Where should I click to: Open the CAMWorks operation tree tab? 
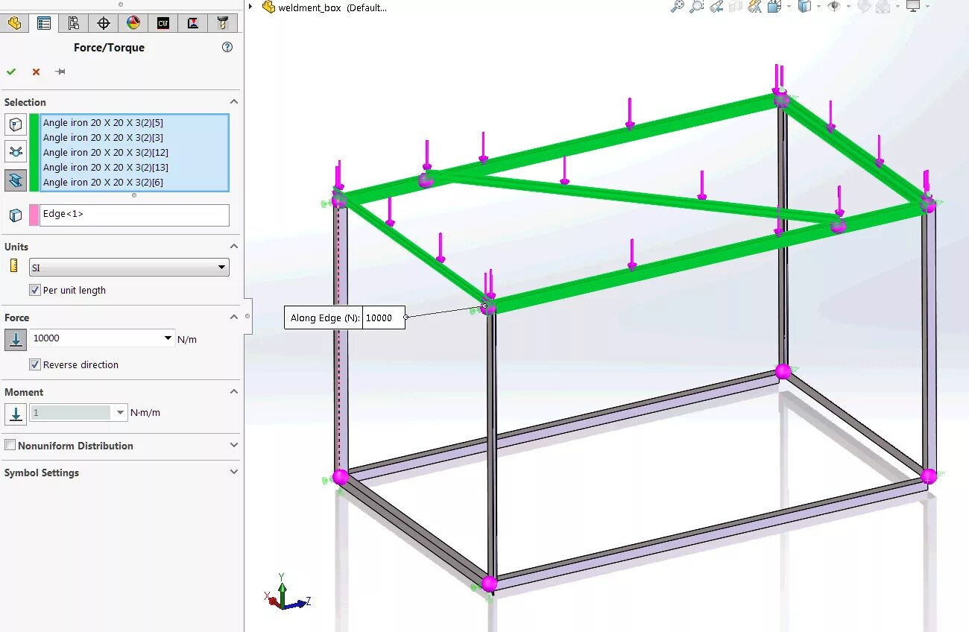pyautogui.click(x=192, y=23)
